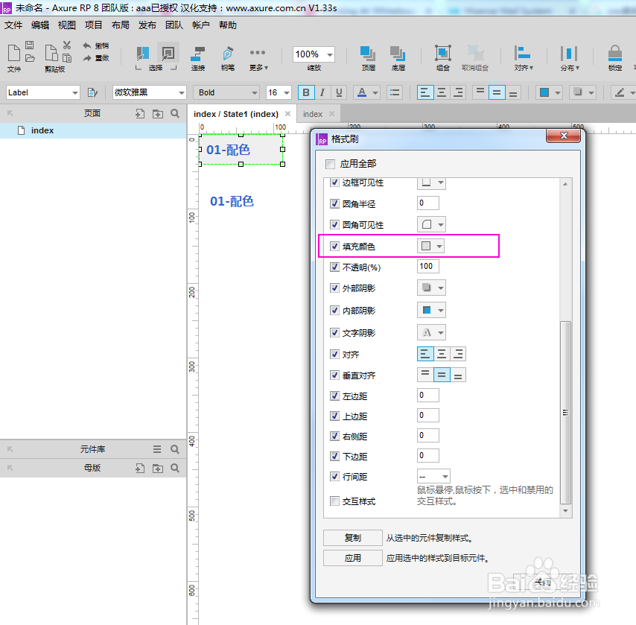Image resolution: width=636 pixels, height=625 pixels.
Task: Search pages in the 页面 panel
Action: point(175,114)
